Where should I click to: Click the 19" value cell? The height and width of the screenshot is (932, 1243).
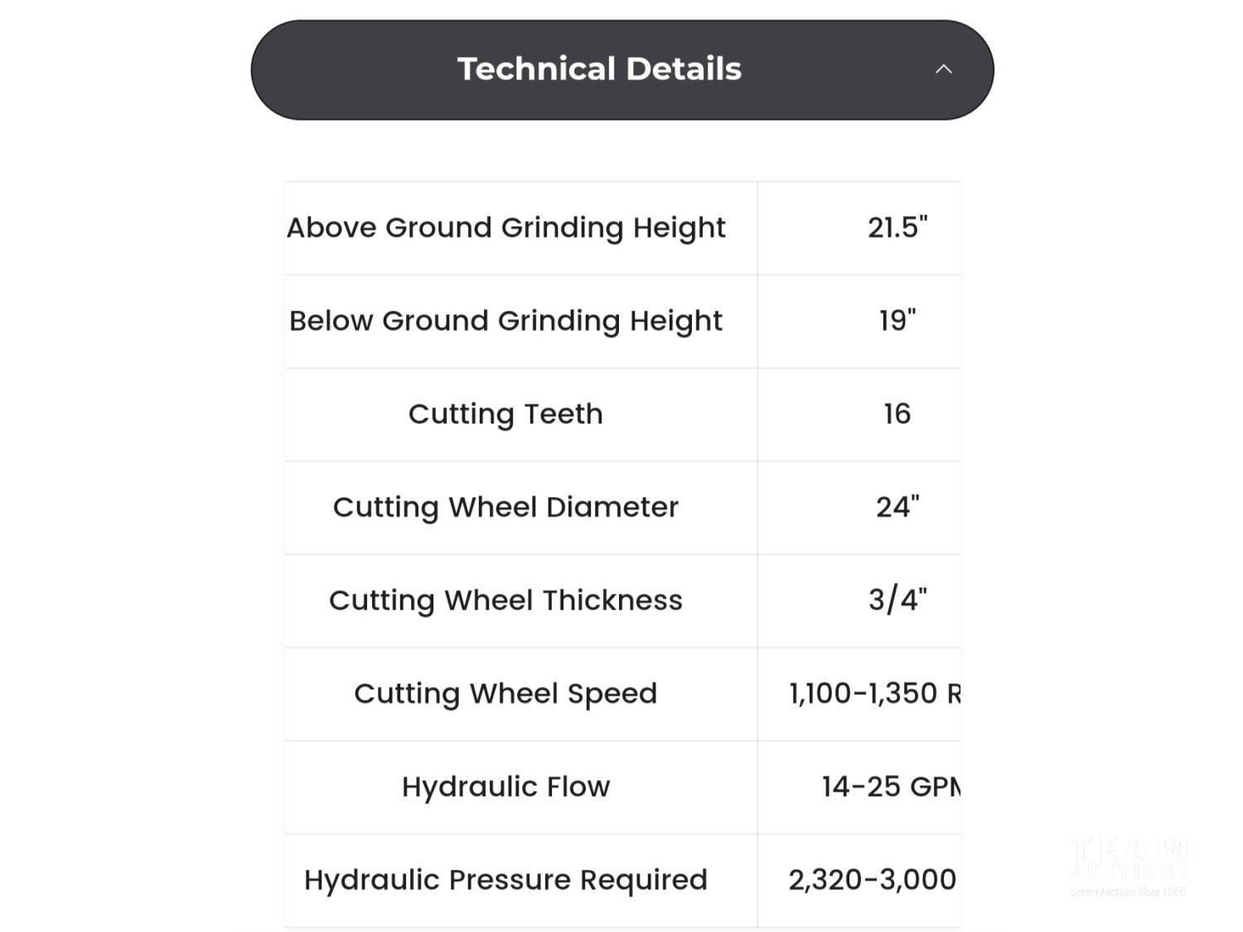click(897, 321)
